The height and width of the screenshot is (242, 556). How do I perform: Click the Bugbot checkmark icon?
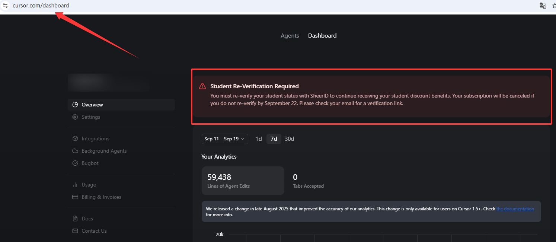click(75, 163)
